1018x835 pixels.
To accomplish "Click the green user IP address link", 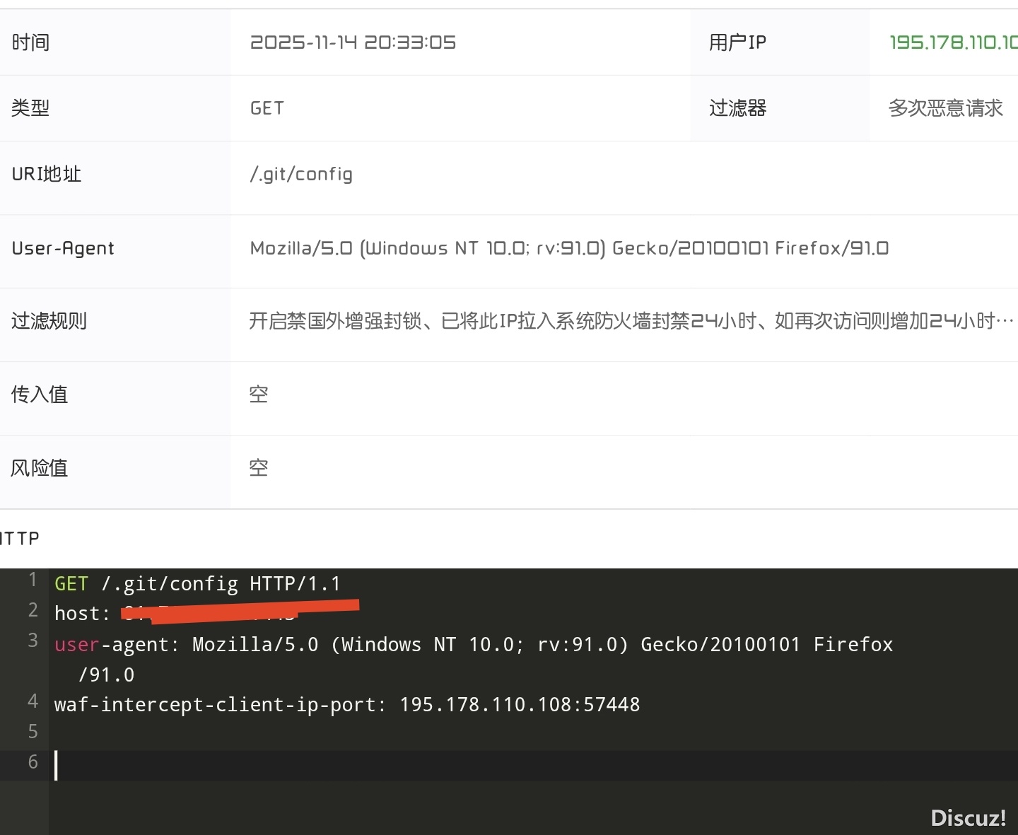I will (x=952, y=42).
